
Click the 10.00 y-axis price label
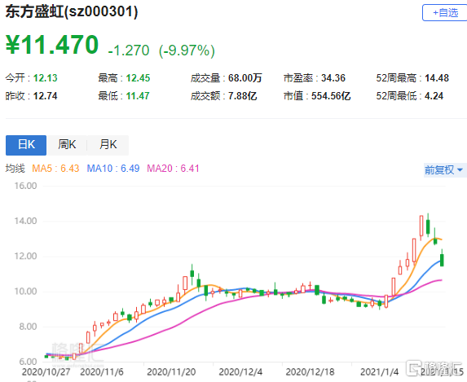pos(25,292)
